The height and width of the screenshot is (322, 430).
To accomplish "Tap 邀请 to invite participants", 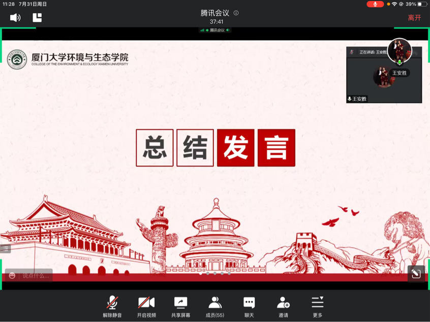I will 283,307.
